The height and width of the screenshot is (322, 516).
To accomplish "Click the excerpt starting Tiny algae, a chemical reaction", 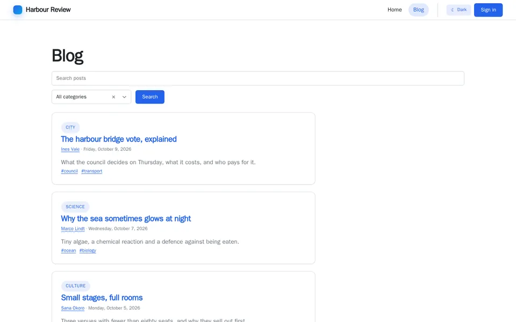I will click(150, 242).
